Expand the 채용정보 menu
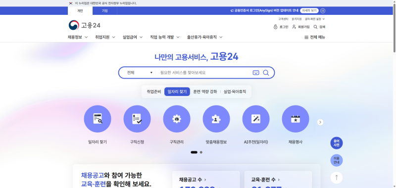396x188 pixels. click(x=78, y=37)
